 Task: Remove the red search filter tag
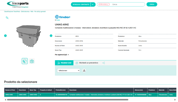tap(104, 4)
